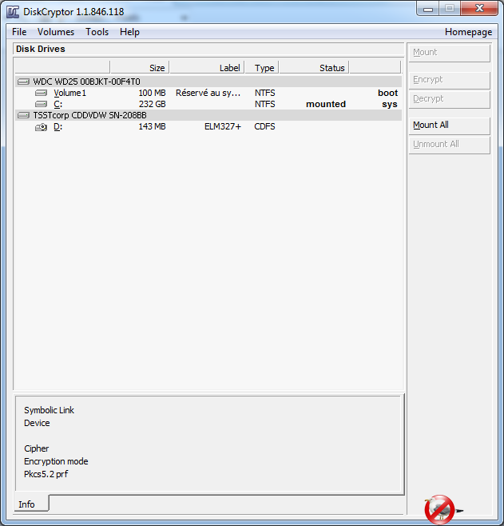This screenshot has height=526, width=504.
Task: Click the DiskCryptor app icon in title bar
Action: click(14, 10)
